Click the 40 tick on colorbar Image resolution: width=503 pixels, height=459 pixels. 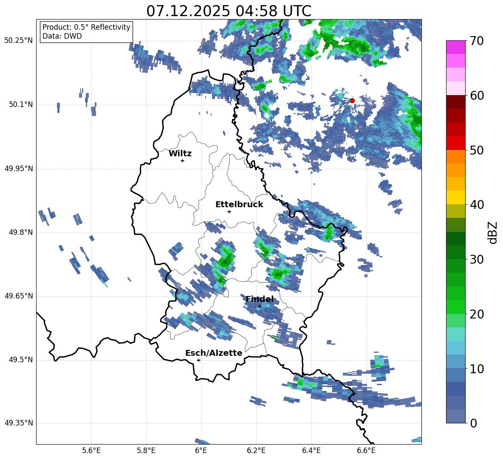[x=476, y=205]
